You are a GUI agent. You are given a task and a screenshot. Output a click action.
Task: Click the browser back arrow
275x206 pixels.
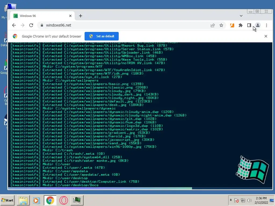[x=14, y=25]
